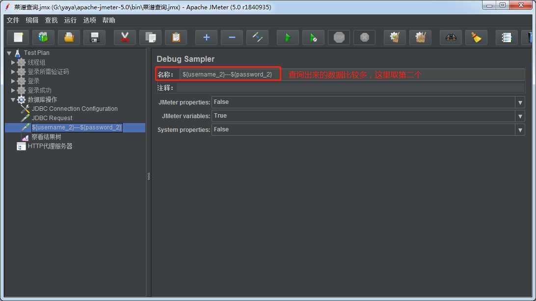Click the Reset Search brush icon
The height and width of the screenshot is (301, 536).
[476, 37]
